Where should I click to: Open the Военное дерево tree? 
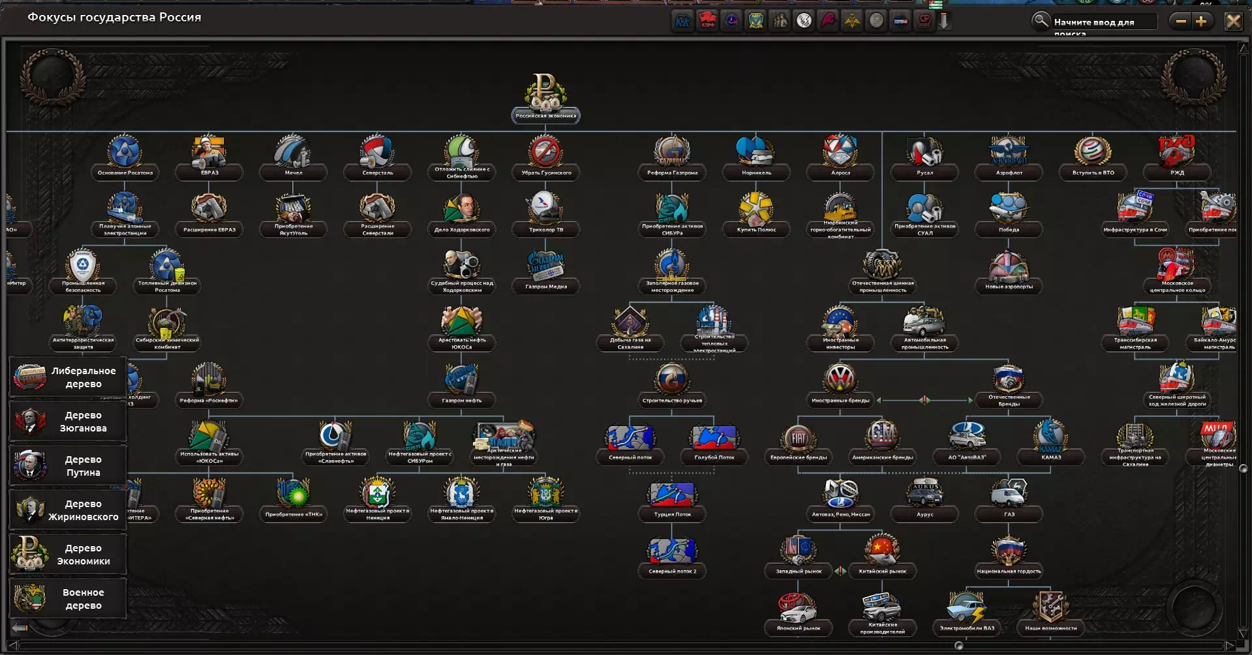pyautogui.click(x=68, y=598)
